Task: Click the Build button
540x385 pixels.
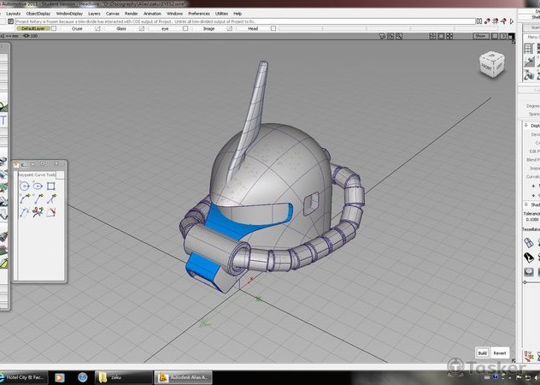Action: tap(482, 352)
